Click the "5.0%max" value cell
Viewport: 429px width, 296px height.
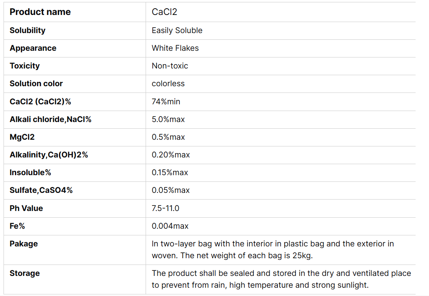point(168,119)
